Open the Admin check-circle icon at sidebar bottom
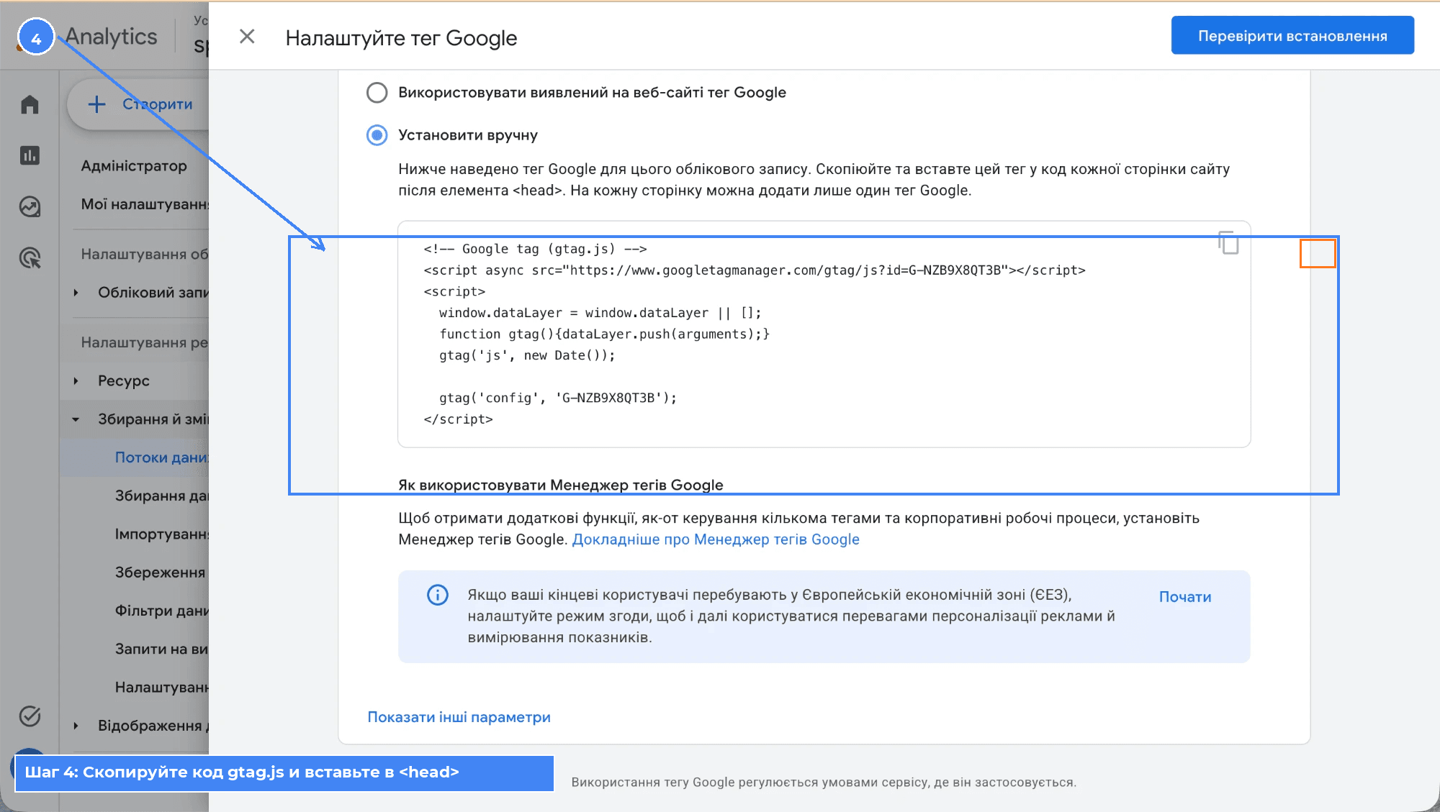 point(30,716)
